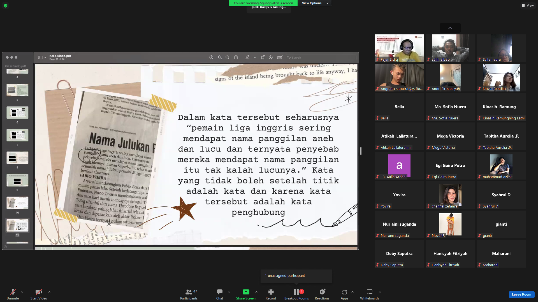Open Breakout Rooms

point(296,294)
